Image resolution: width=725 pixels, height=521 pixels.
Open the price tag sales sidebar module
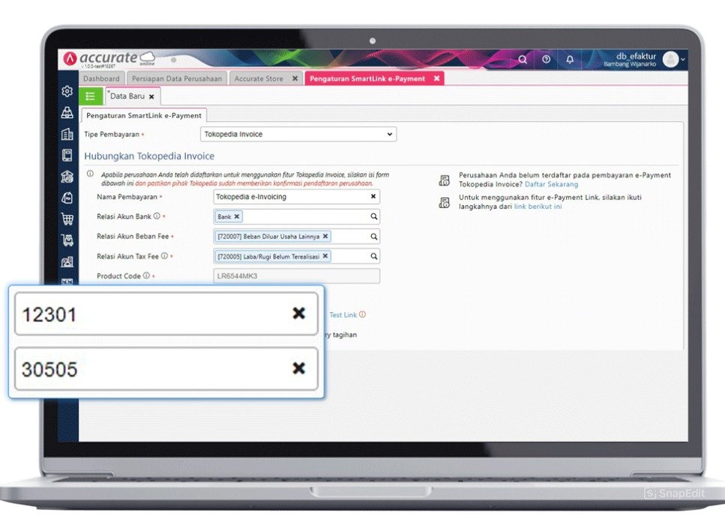[x=67, y=198]
